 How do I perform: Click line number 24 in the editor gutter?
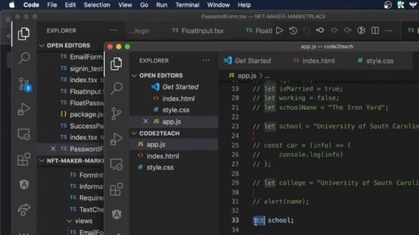click(x=235, y=136)
